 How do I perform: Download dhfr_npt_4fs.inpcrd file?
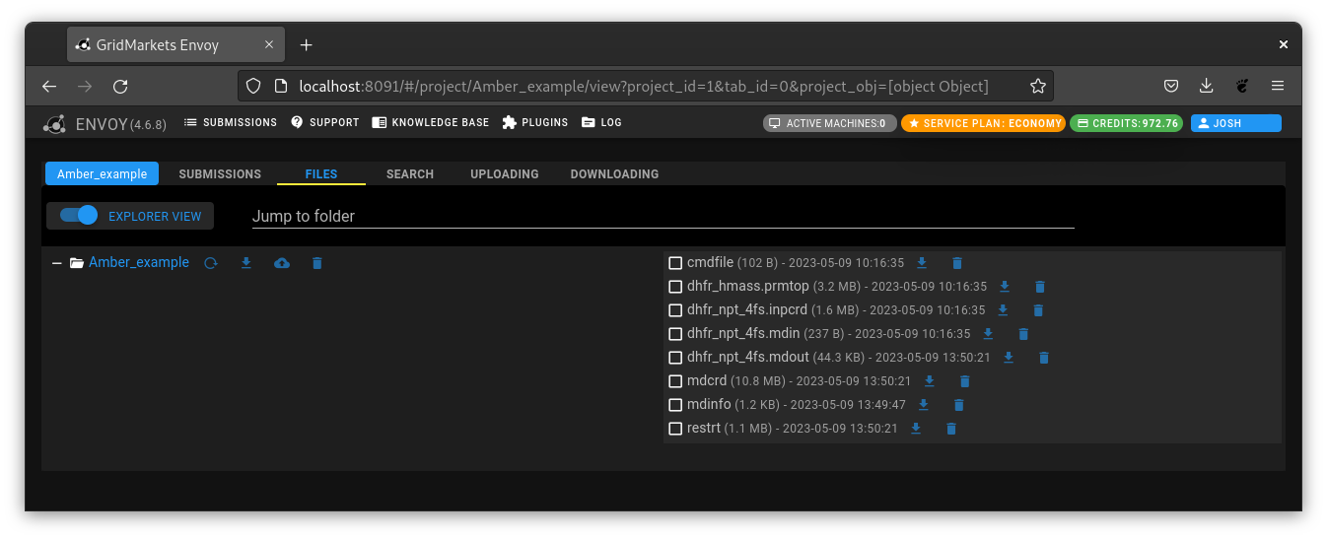[1003, 310]
